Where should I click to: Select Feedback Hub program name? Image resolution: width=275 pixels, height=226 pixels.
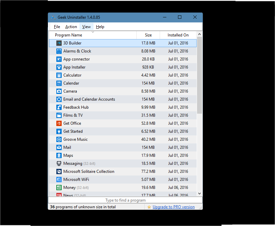point(76,107)
